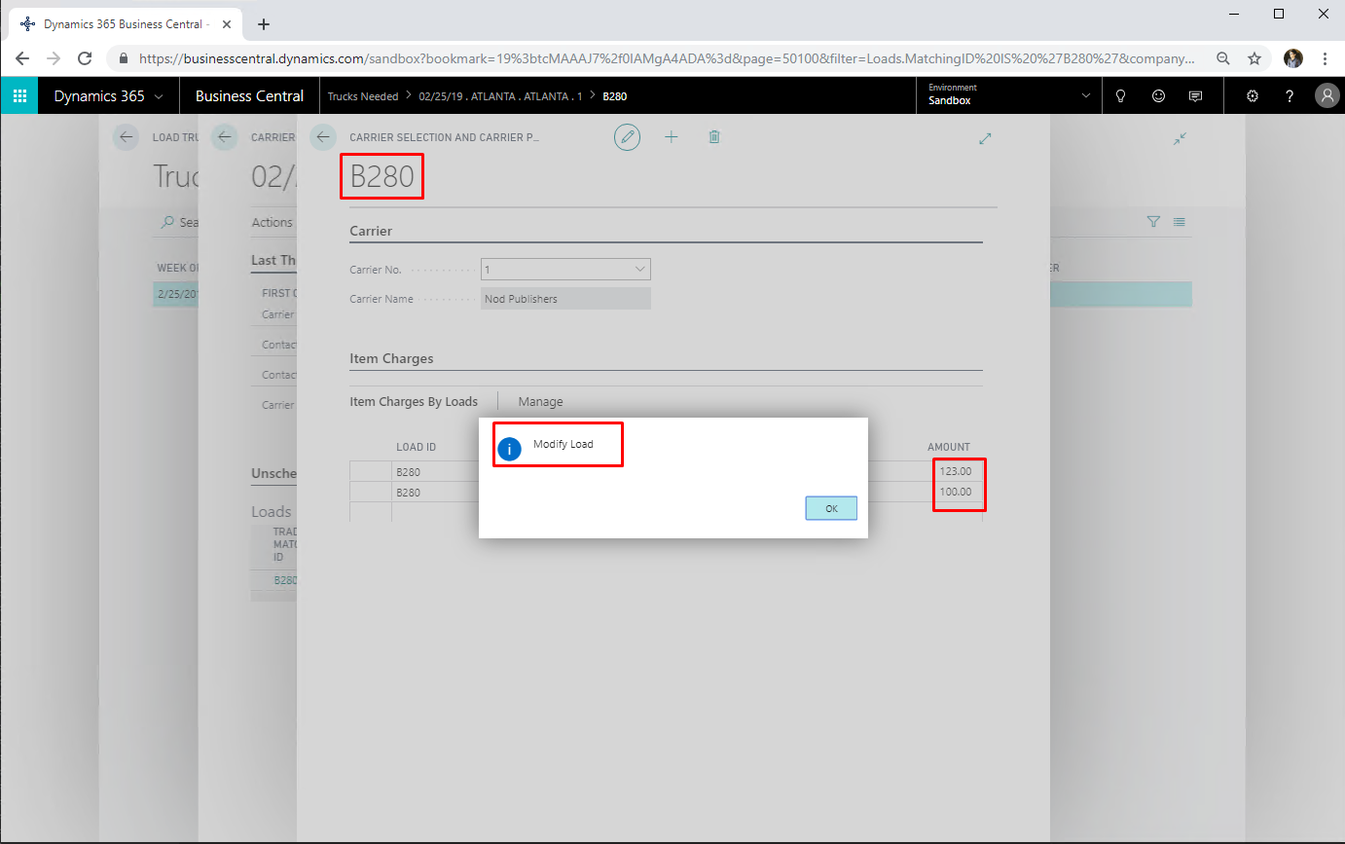Click the info icon in Modify Load dialog
This screenshot has height=844, width=1345.
[x=509, y=449]
